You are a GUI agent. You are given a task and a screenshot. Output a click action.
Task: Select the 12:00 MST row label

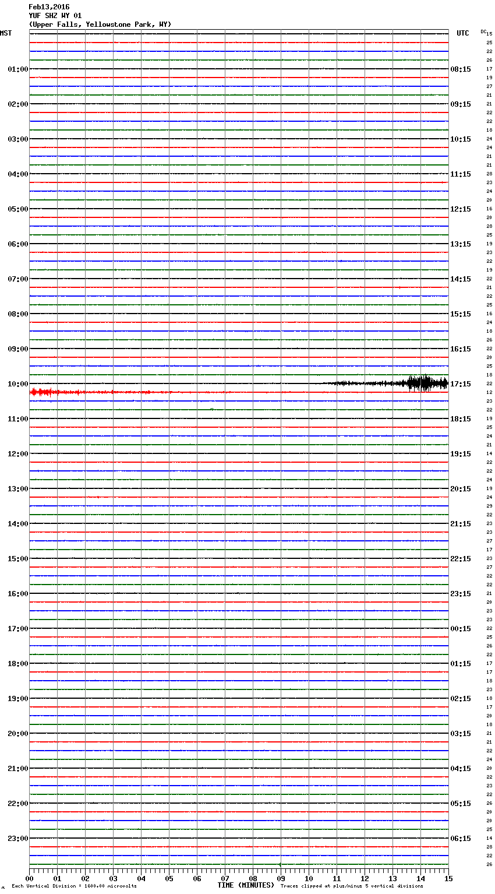(18, 454)
